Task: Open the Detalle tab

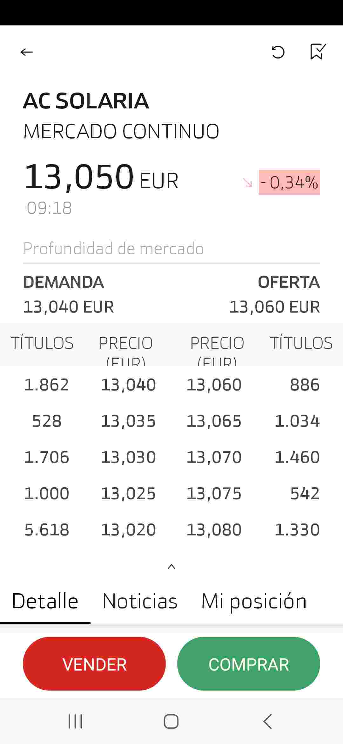Action: tap(45, 601)
